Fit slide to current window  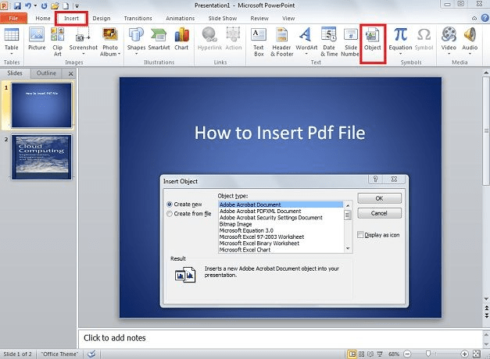(x=477, y=354)
